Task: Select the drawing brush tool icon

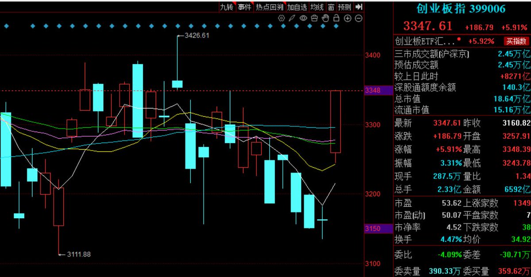Action: click(x=292, y=18)
